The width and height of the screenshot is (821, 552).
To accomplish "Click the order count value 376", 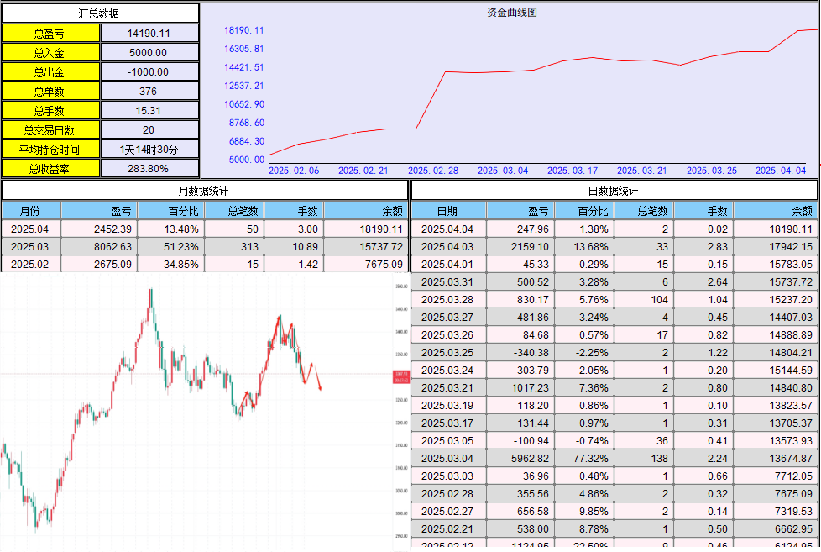I will (149, 92).
